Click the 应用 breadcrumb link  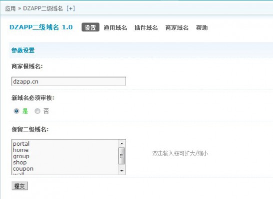tap(10, 8)
